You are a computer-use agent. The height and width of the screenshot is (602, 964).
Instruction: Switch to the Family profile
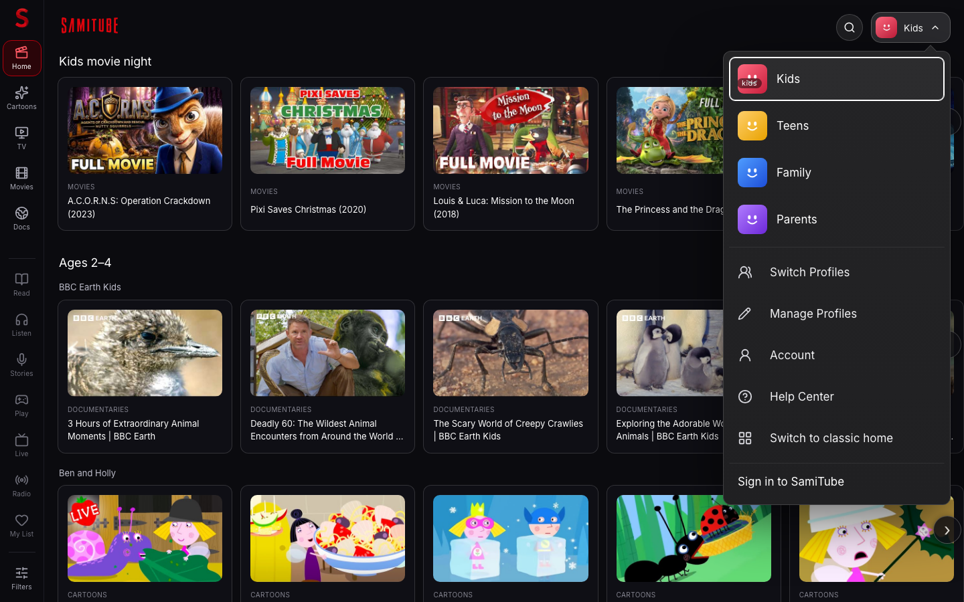click(837, 173)
